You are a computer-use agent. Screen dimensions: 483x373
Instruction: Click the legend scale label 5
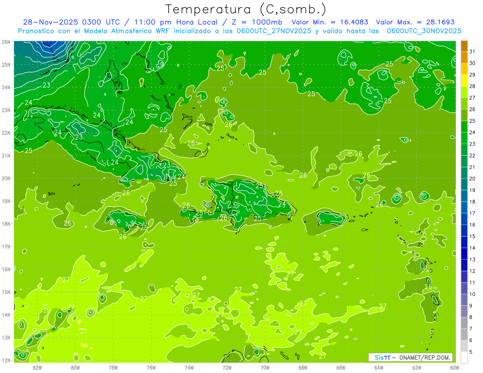(471, 352)
